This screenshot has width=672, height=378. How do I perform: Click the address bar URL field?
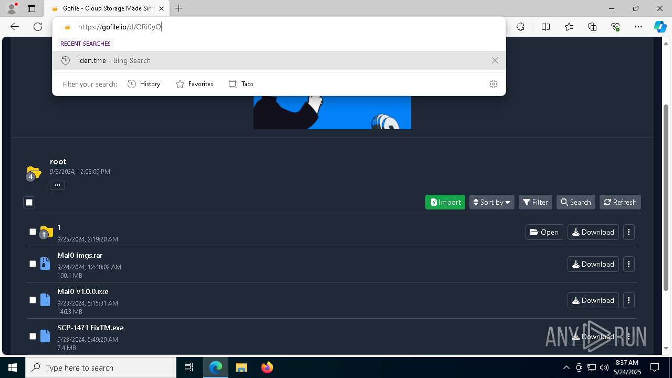click(x=279, y=27)
